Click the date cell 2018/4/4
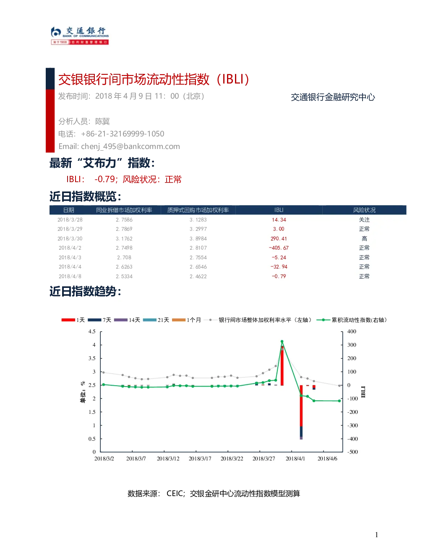428x554 pixels. click(x=70, y=267)
